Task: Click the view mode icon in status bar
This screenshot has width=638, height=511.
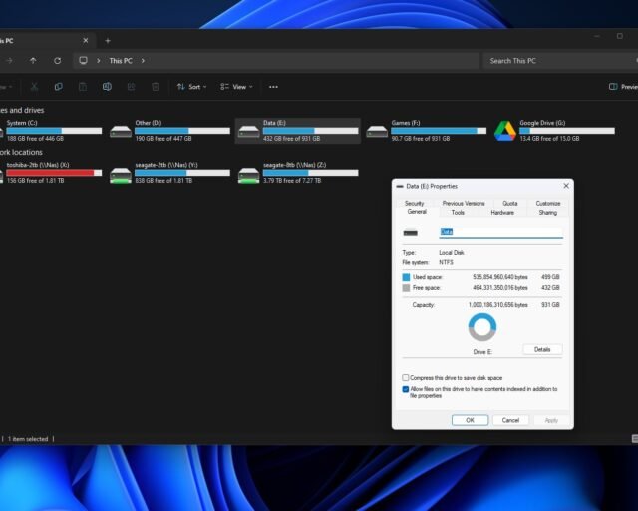Action: [x=634, y=438]
